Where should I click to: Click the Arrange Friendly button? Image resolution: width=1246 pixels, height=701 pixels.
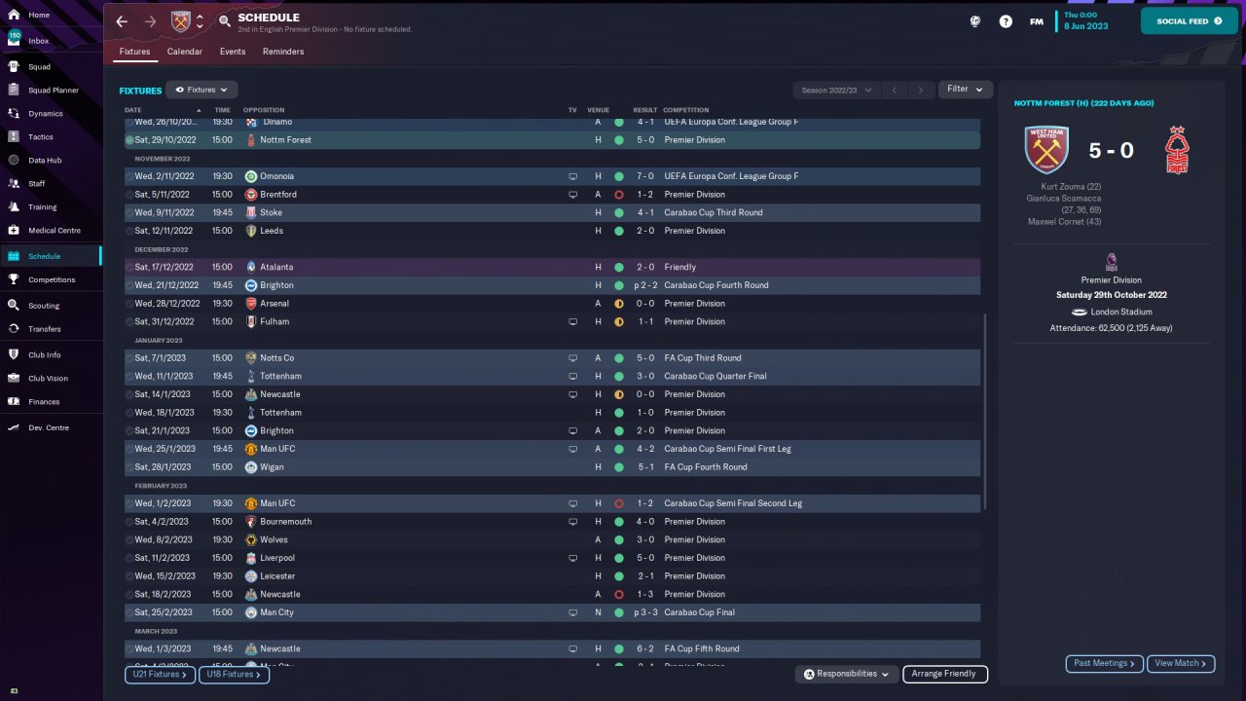pyautogui.click(x=945, y=674)
